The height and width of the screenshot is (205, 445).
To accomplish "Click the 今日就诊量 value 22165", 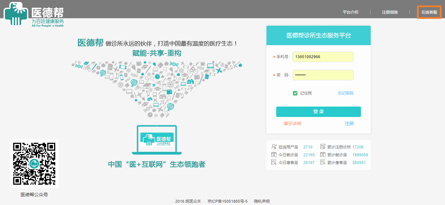I will [309, 155].
